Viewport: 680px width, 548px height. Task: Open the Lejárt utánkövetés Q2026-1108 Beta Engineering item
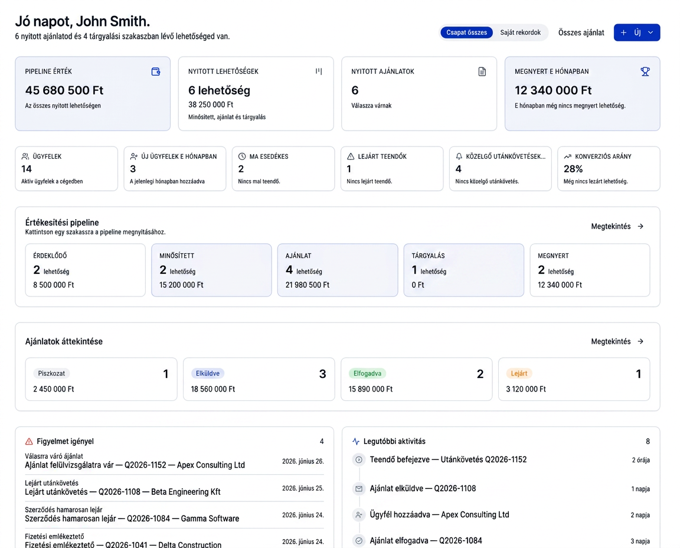tap(174, 488)
